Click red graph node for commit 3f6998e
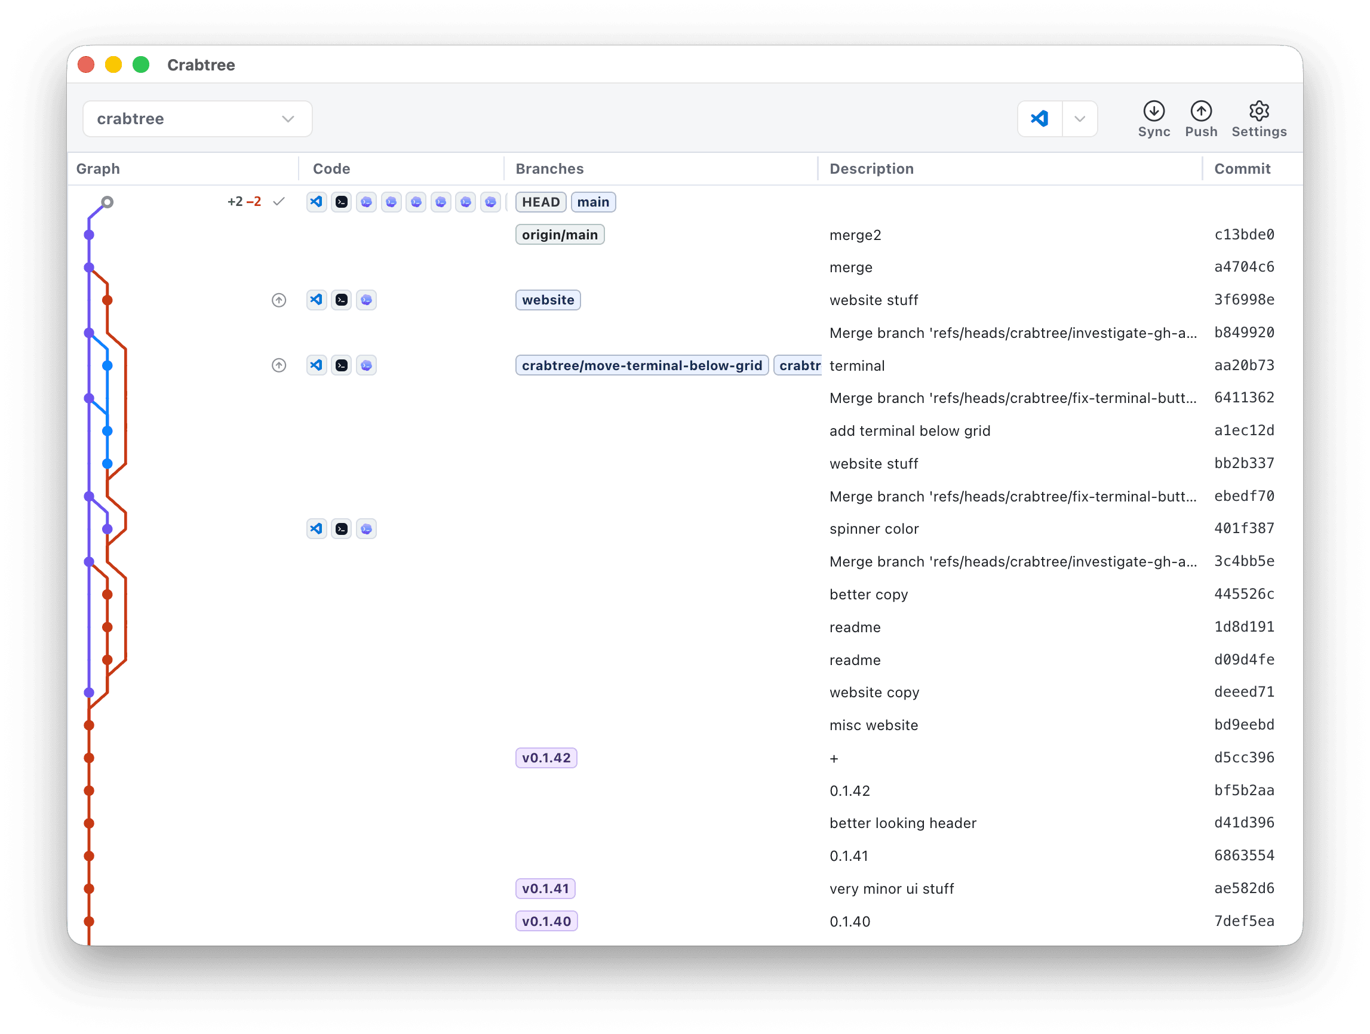 (107, 300)
